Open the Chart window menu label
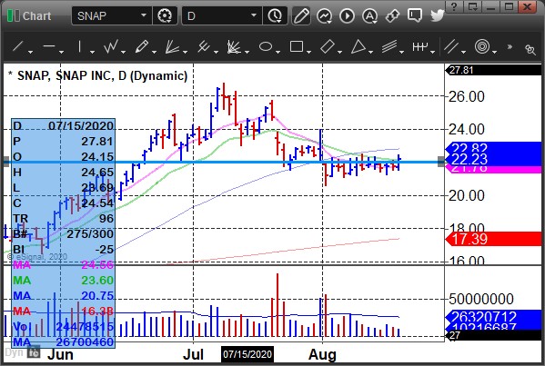 [x=36, y=15]
